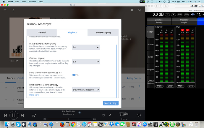Switch to General tab in settings
Image resolution: width=204 pixels, height=128 pixels.
(42, 33)
